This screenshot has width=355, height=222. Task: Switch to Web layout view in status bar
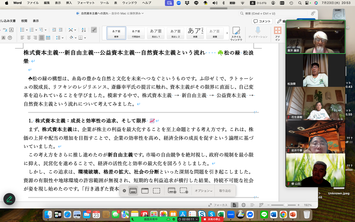[244, 205]
